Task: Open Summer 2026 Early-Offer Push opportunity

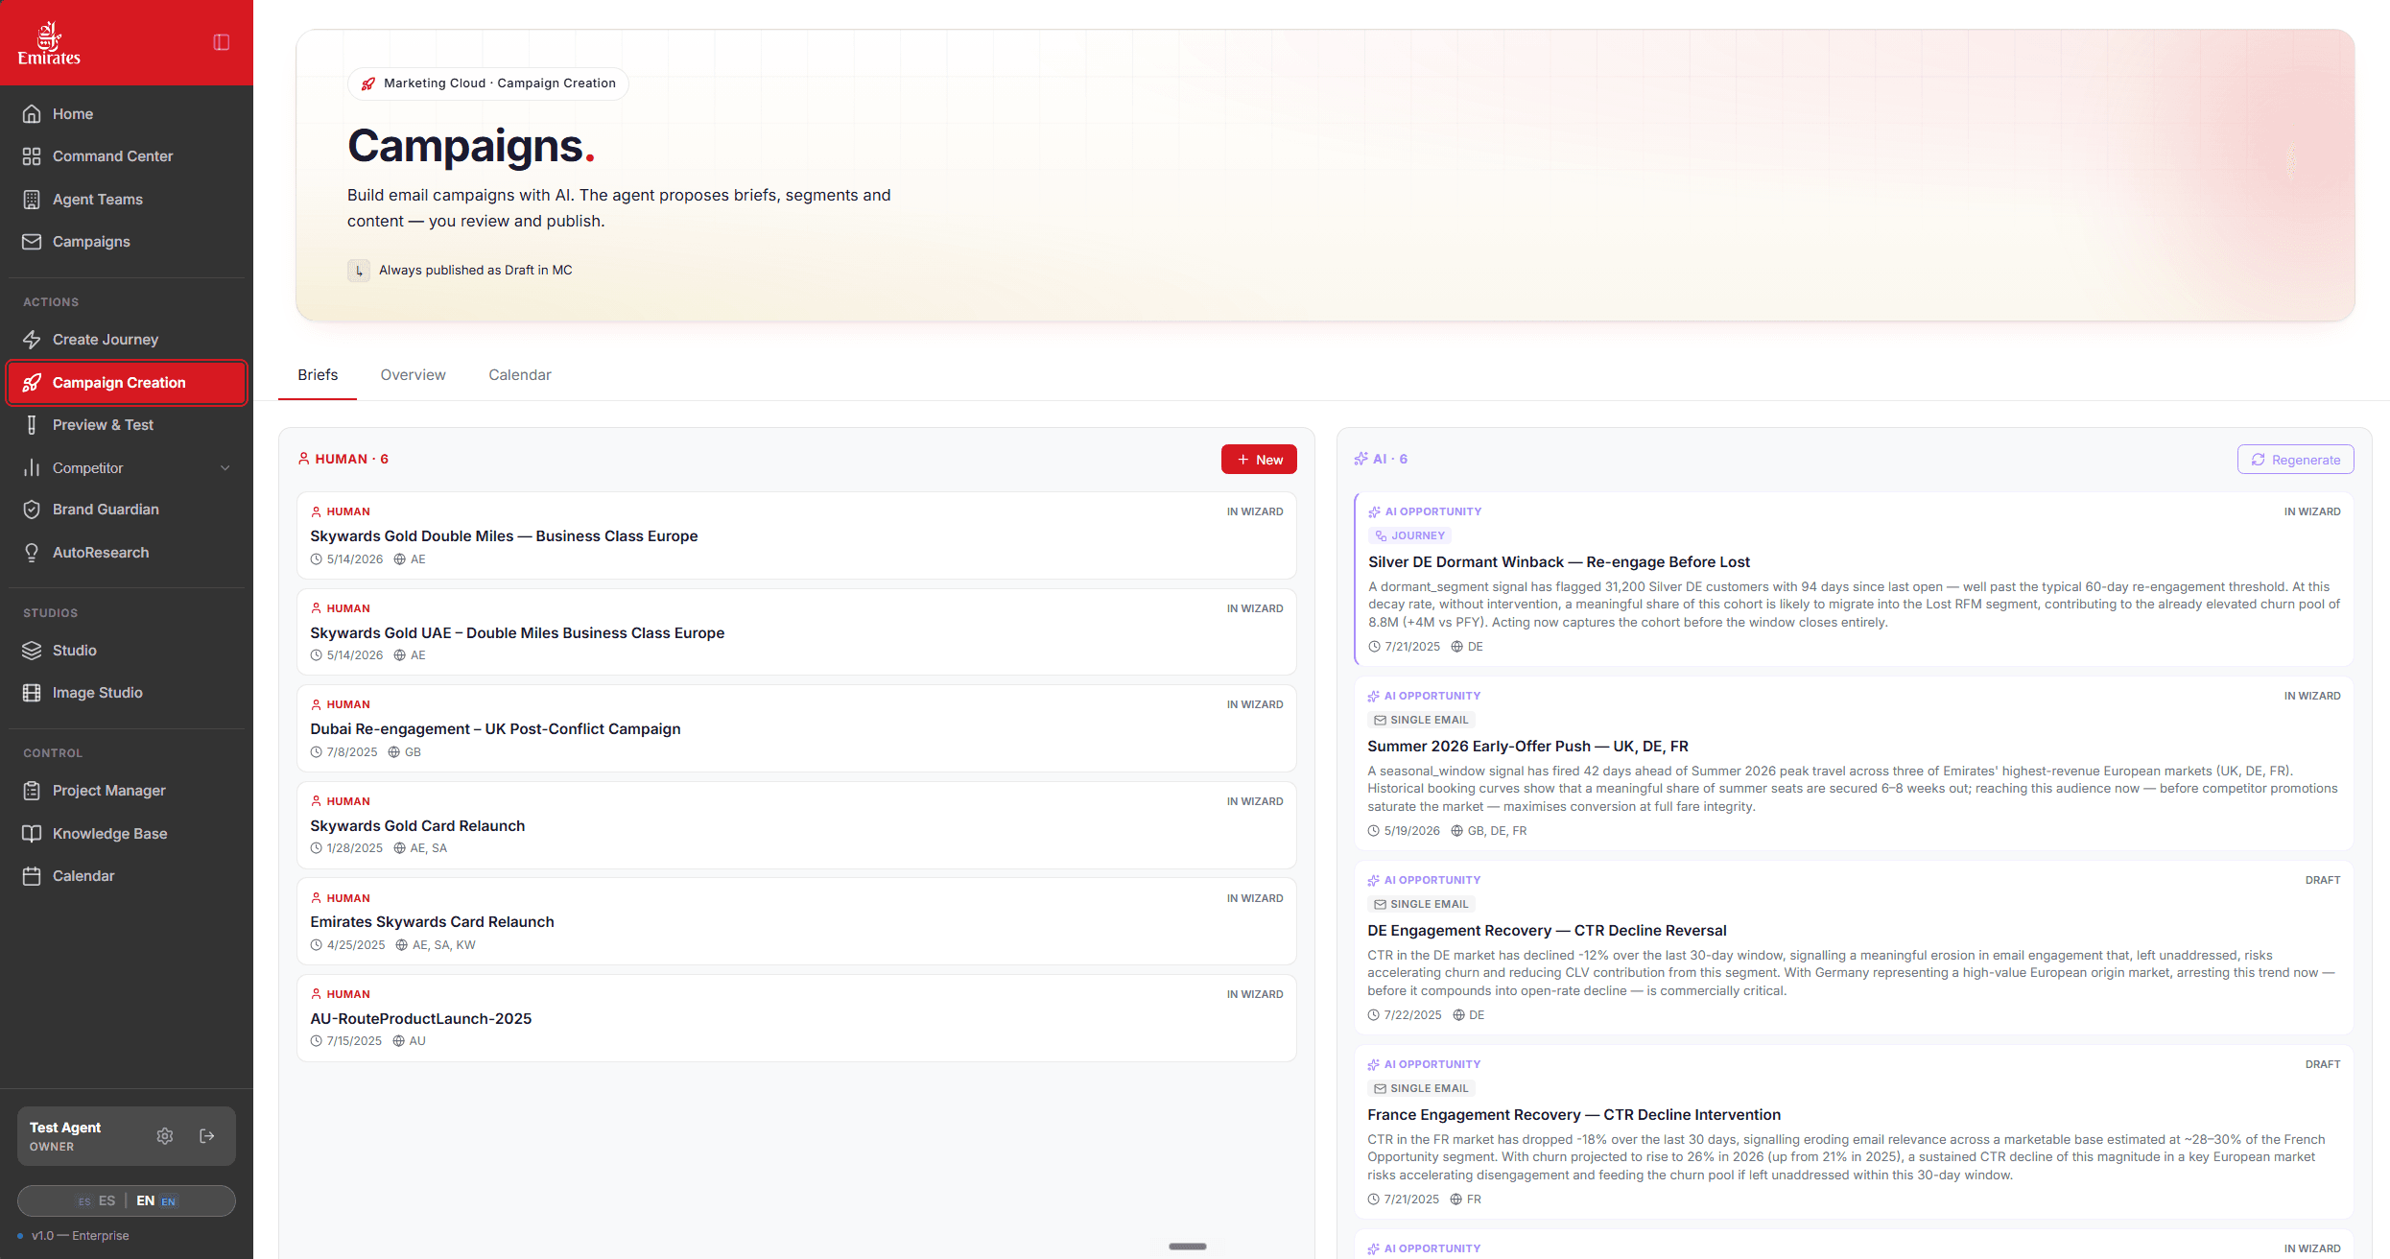Action: [1854, 763]
